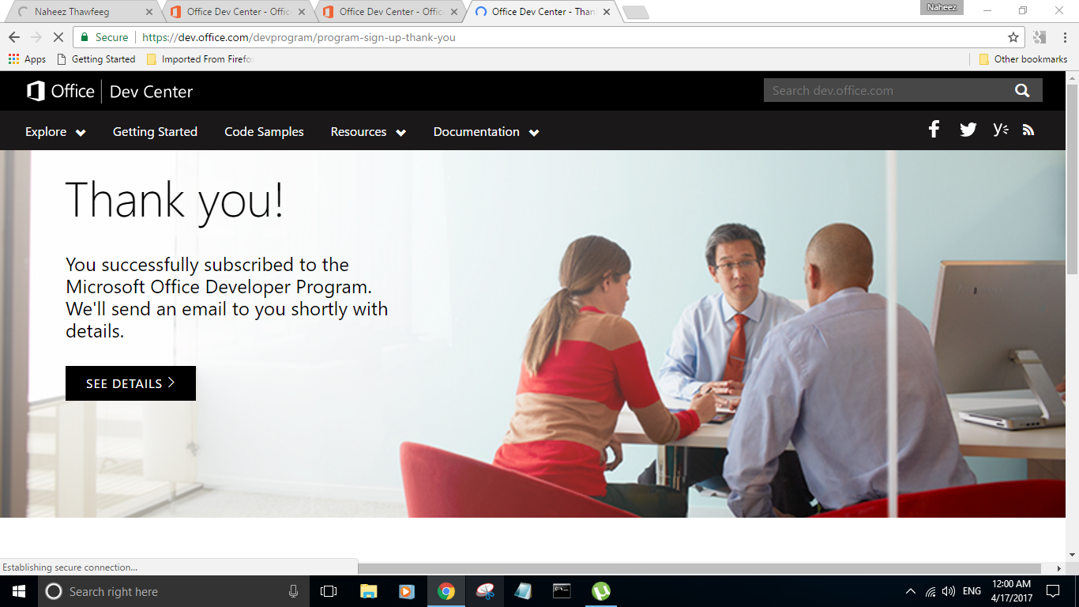Viewport: 1079px width, 607px height.
Task: Open uTorrent from the taskbar
Action: point(600,591)
